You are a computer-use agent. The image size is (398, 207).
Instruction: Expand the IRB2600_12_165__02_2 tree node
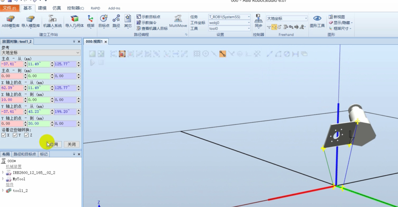pyautogui.click(x=3, y=172)
